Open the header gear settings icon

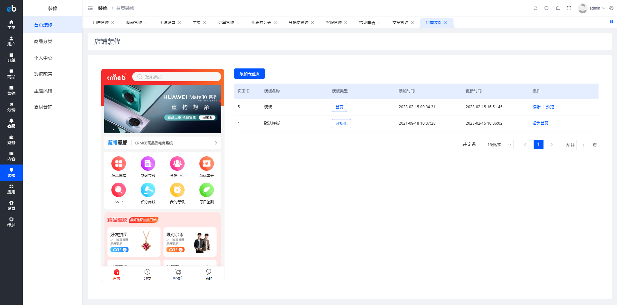click(x=611, y=8)
